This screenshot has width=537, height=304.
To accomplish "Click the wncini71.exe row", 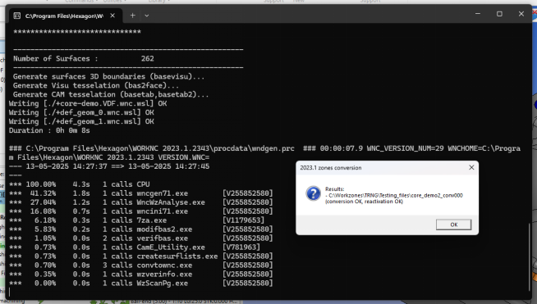I will pos(140,211).
